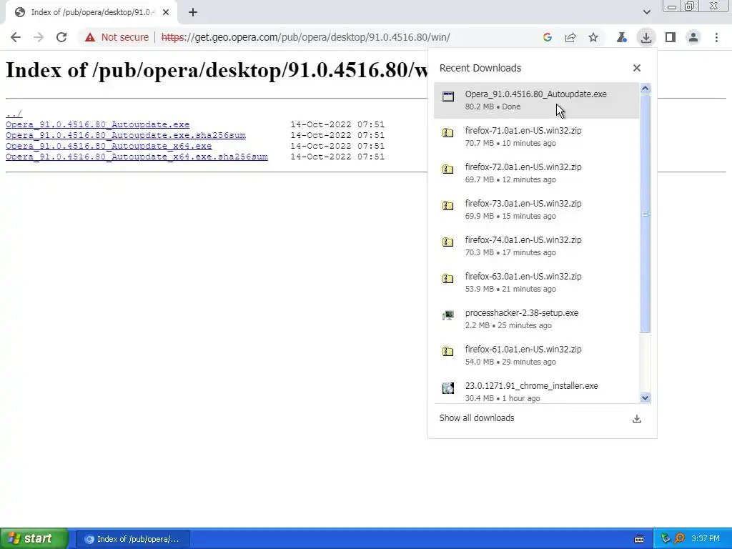Click the magnifier icon in system tray

tap(679, 539)
